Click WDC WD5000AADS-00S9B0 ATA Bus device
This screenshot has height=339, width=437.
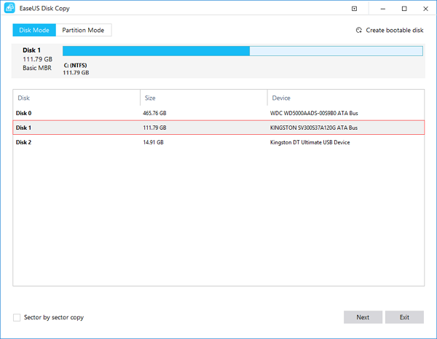(314, 113)
